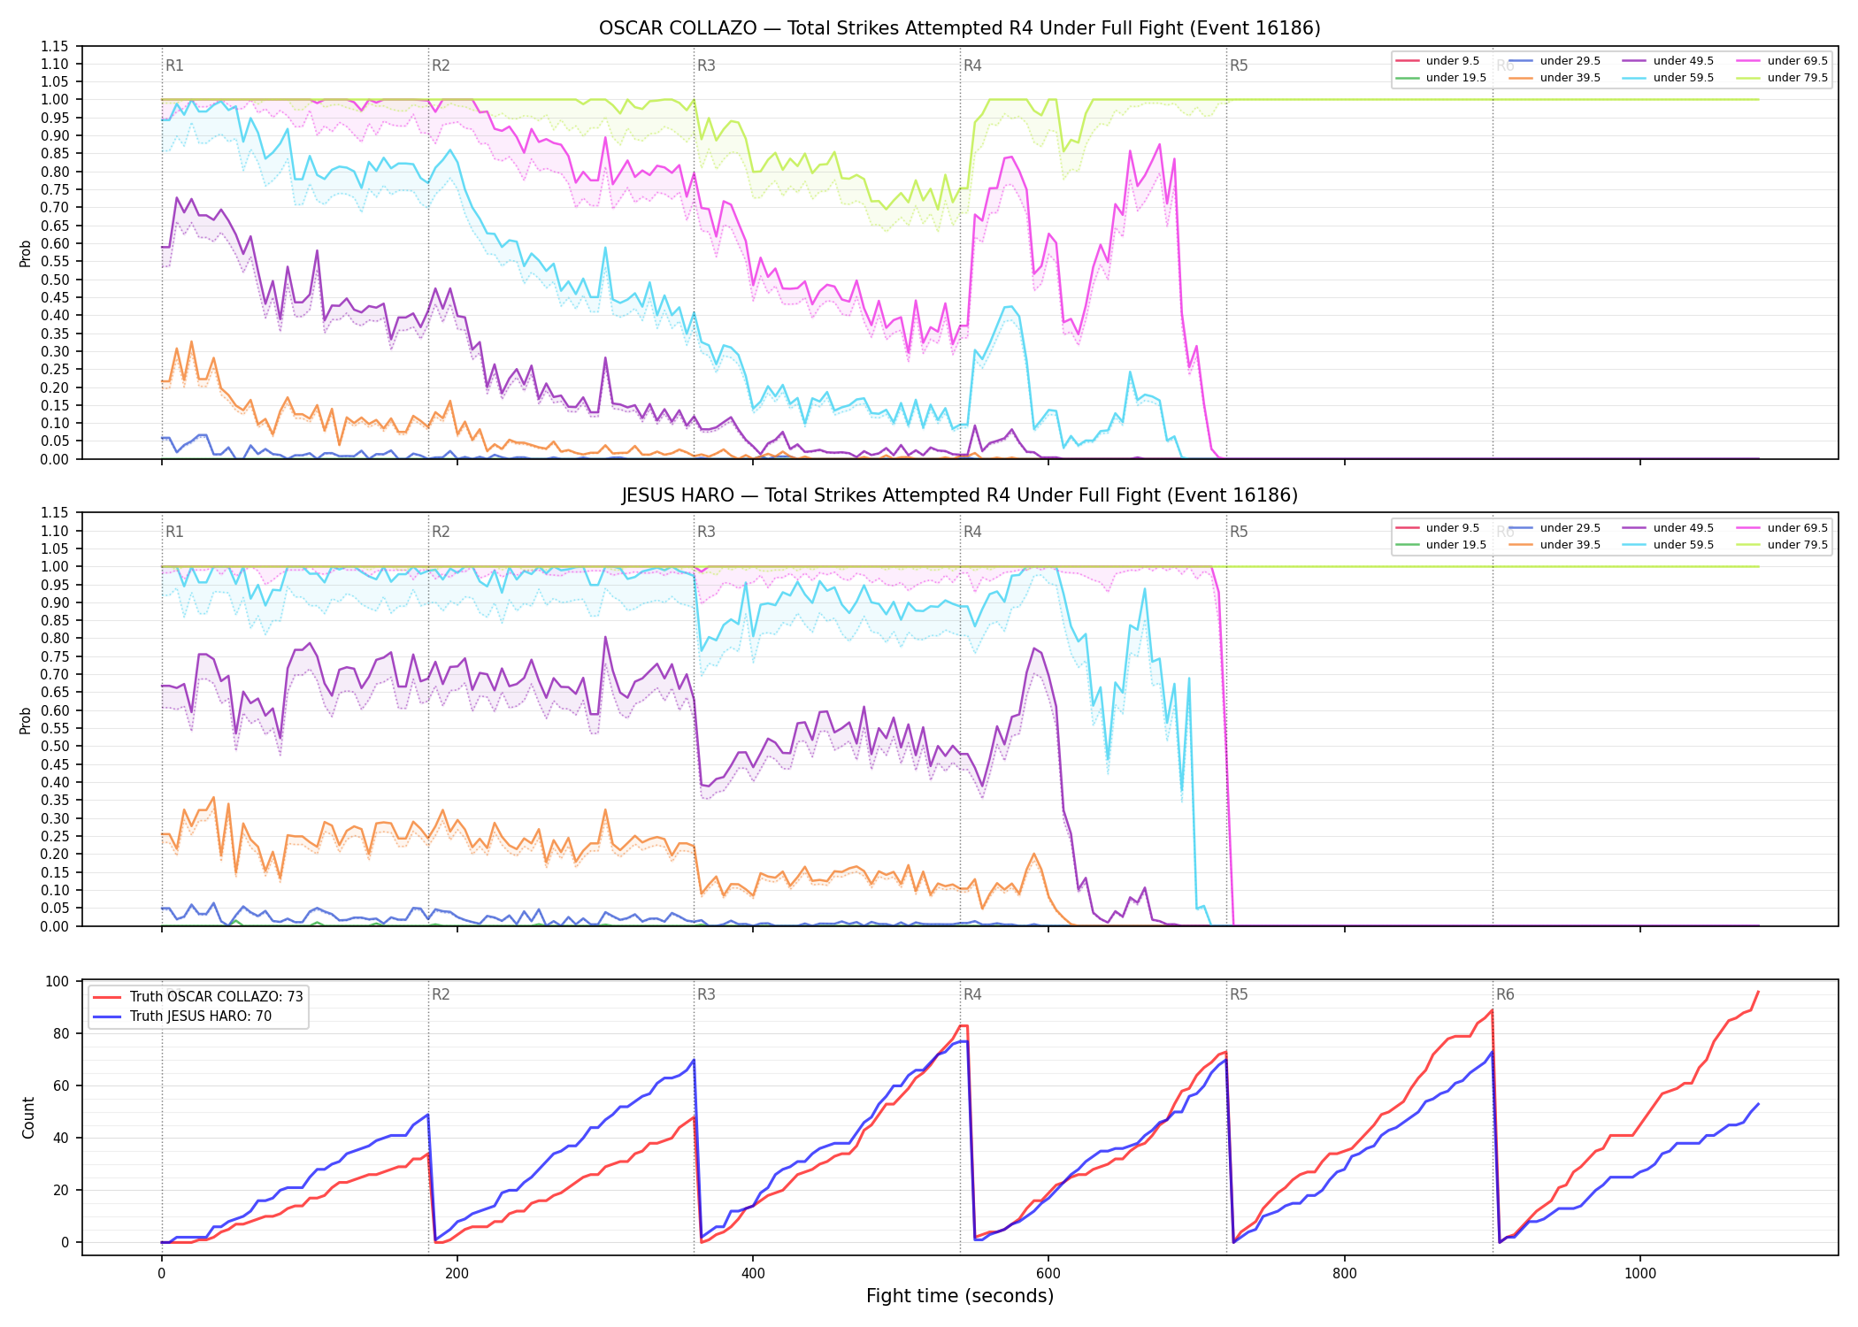Pick 'under 59.5' in Jesus Haro legend
Viewport: 1858px width, 1327px height.
point(1669,545)
